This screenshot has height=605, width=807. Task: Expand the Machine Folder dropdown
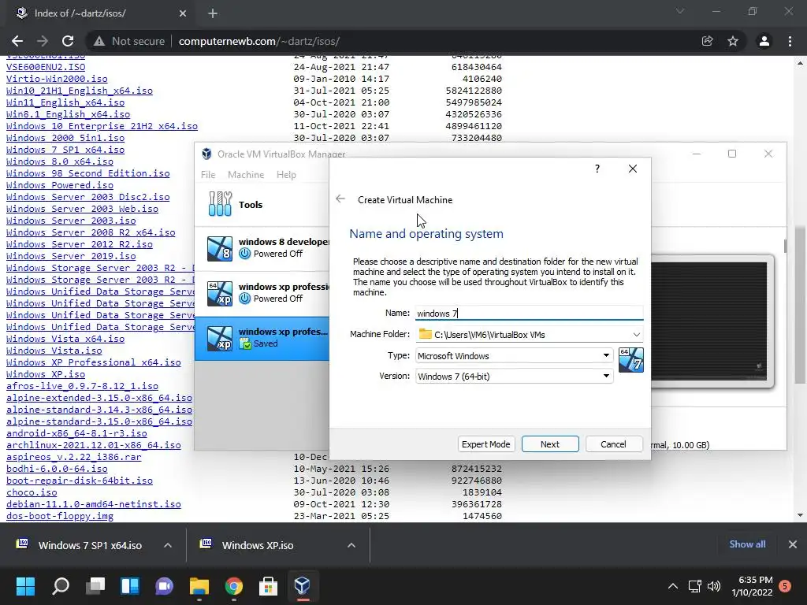[x=637, y=334]
